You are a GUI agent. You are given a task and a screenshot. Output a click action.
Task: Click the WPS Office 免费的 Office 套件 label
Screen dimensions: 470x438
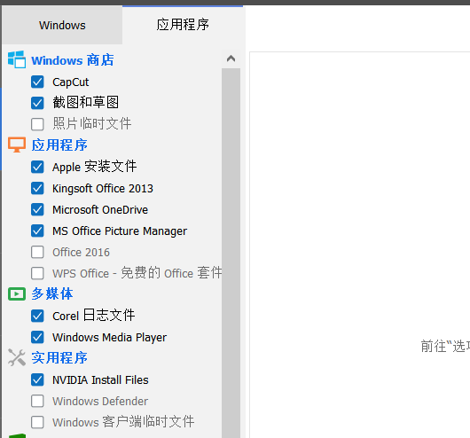[x=137, y=273]
